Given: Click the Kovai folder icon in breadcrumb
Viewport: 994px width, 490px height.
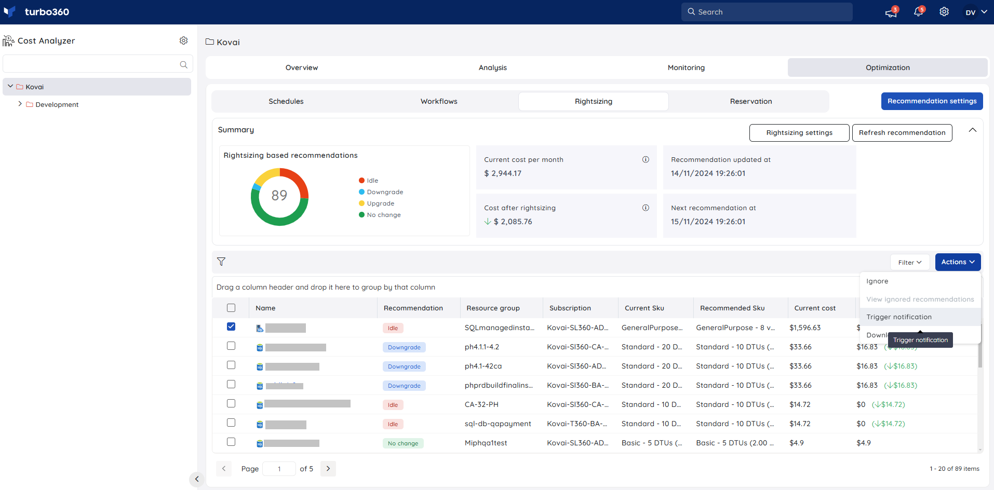Looking at the screenshot, I should (x=210, y=42).
